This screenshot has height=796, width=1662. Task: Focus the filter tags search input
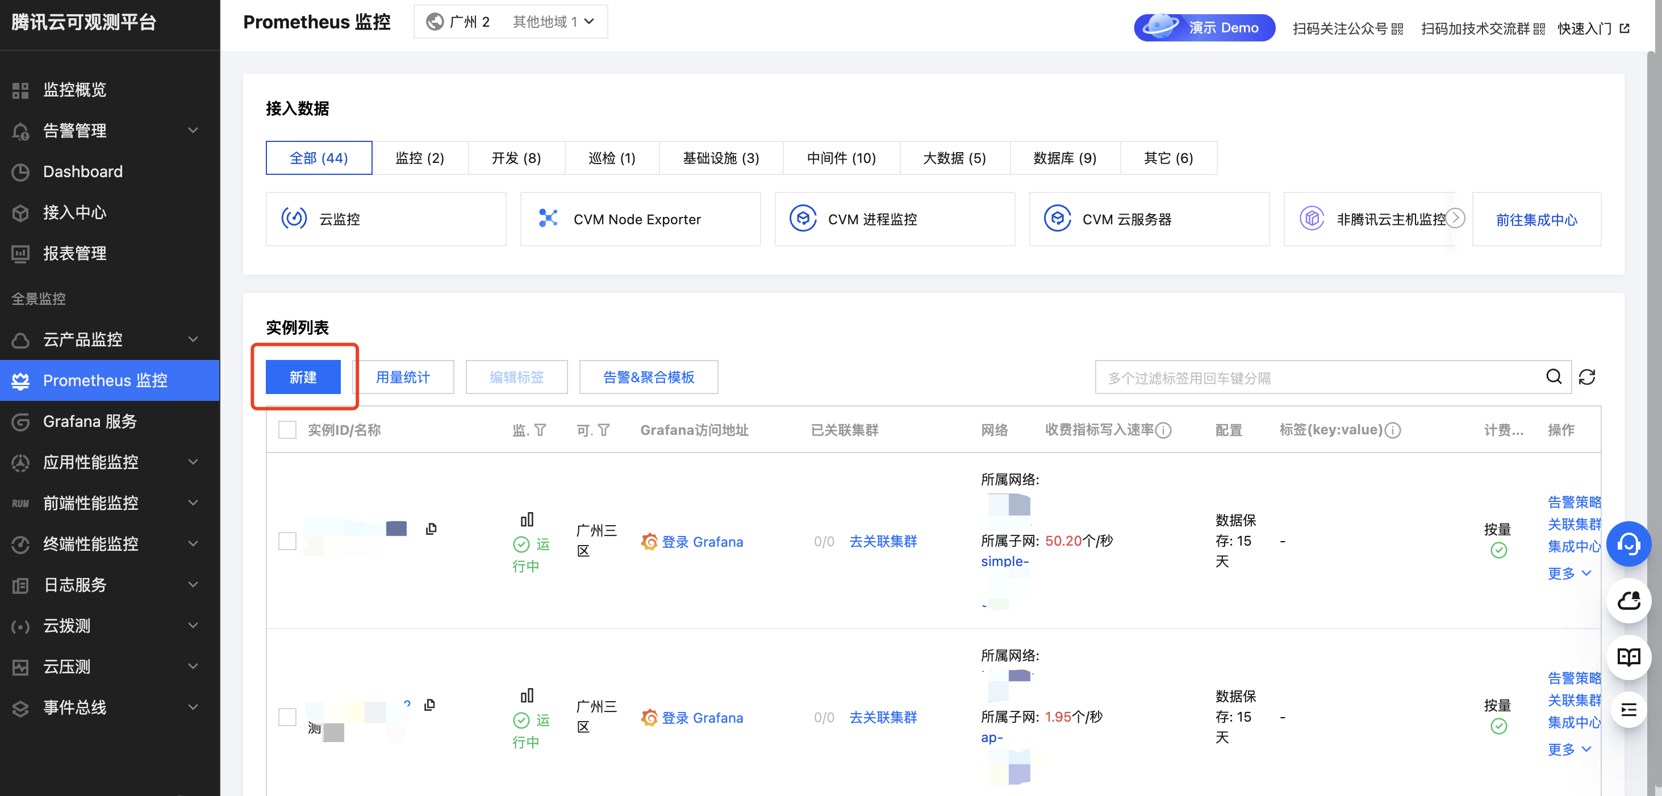[1316, 378]
